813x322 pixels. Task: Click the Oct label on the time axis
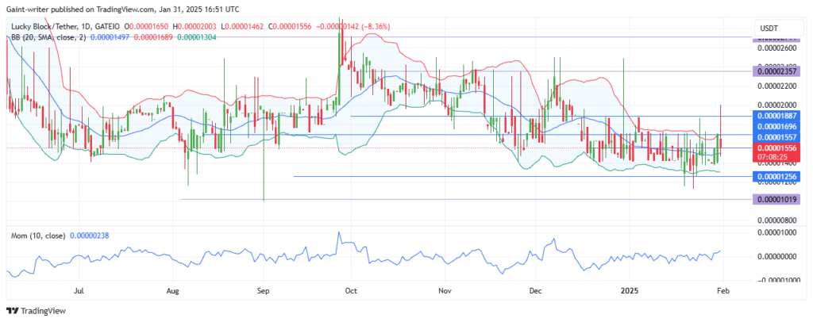point(350,291)
